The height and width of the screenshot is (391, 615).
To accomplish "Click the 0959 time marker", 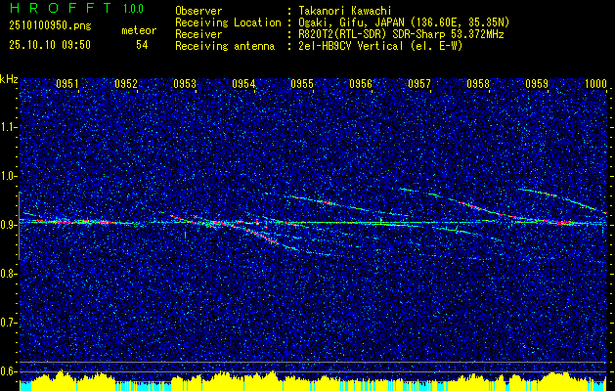I will point(537,84).
